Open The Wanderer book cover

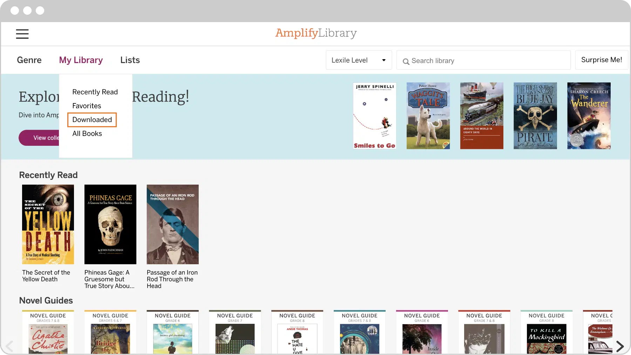589,116
